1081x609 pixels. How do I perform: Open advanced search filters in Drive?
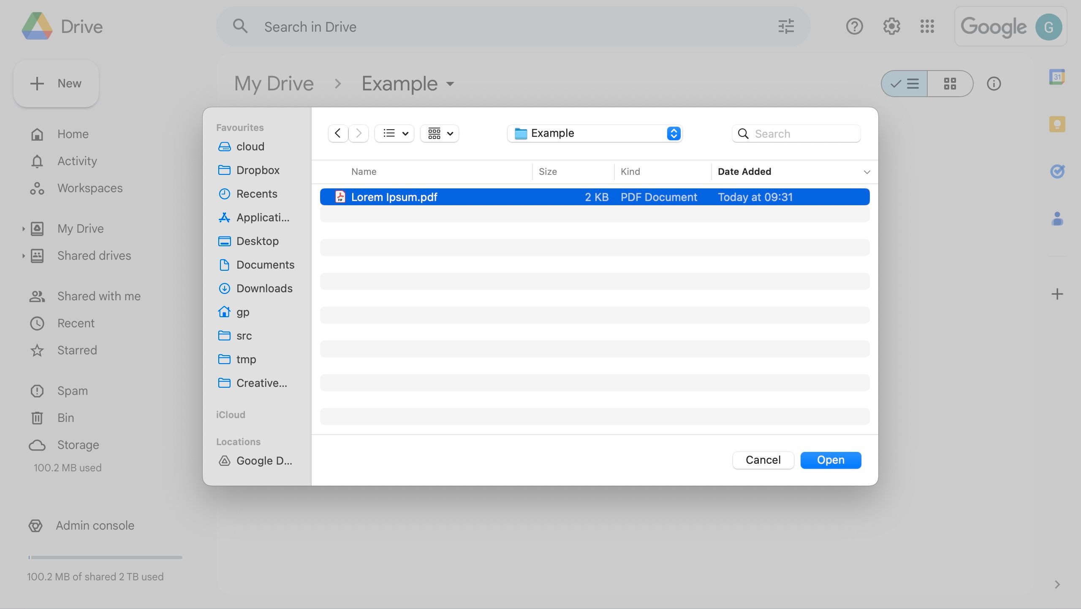(785, 26)
